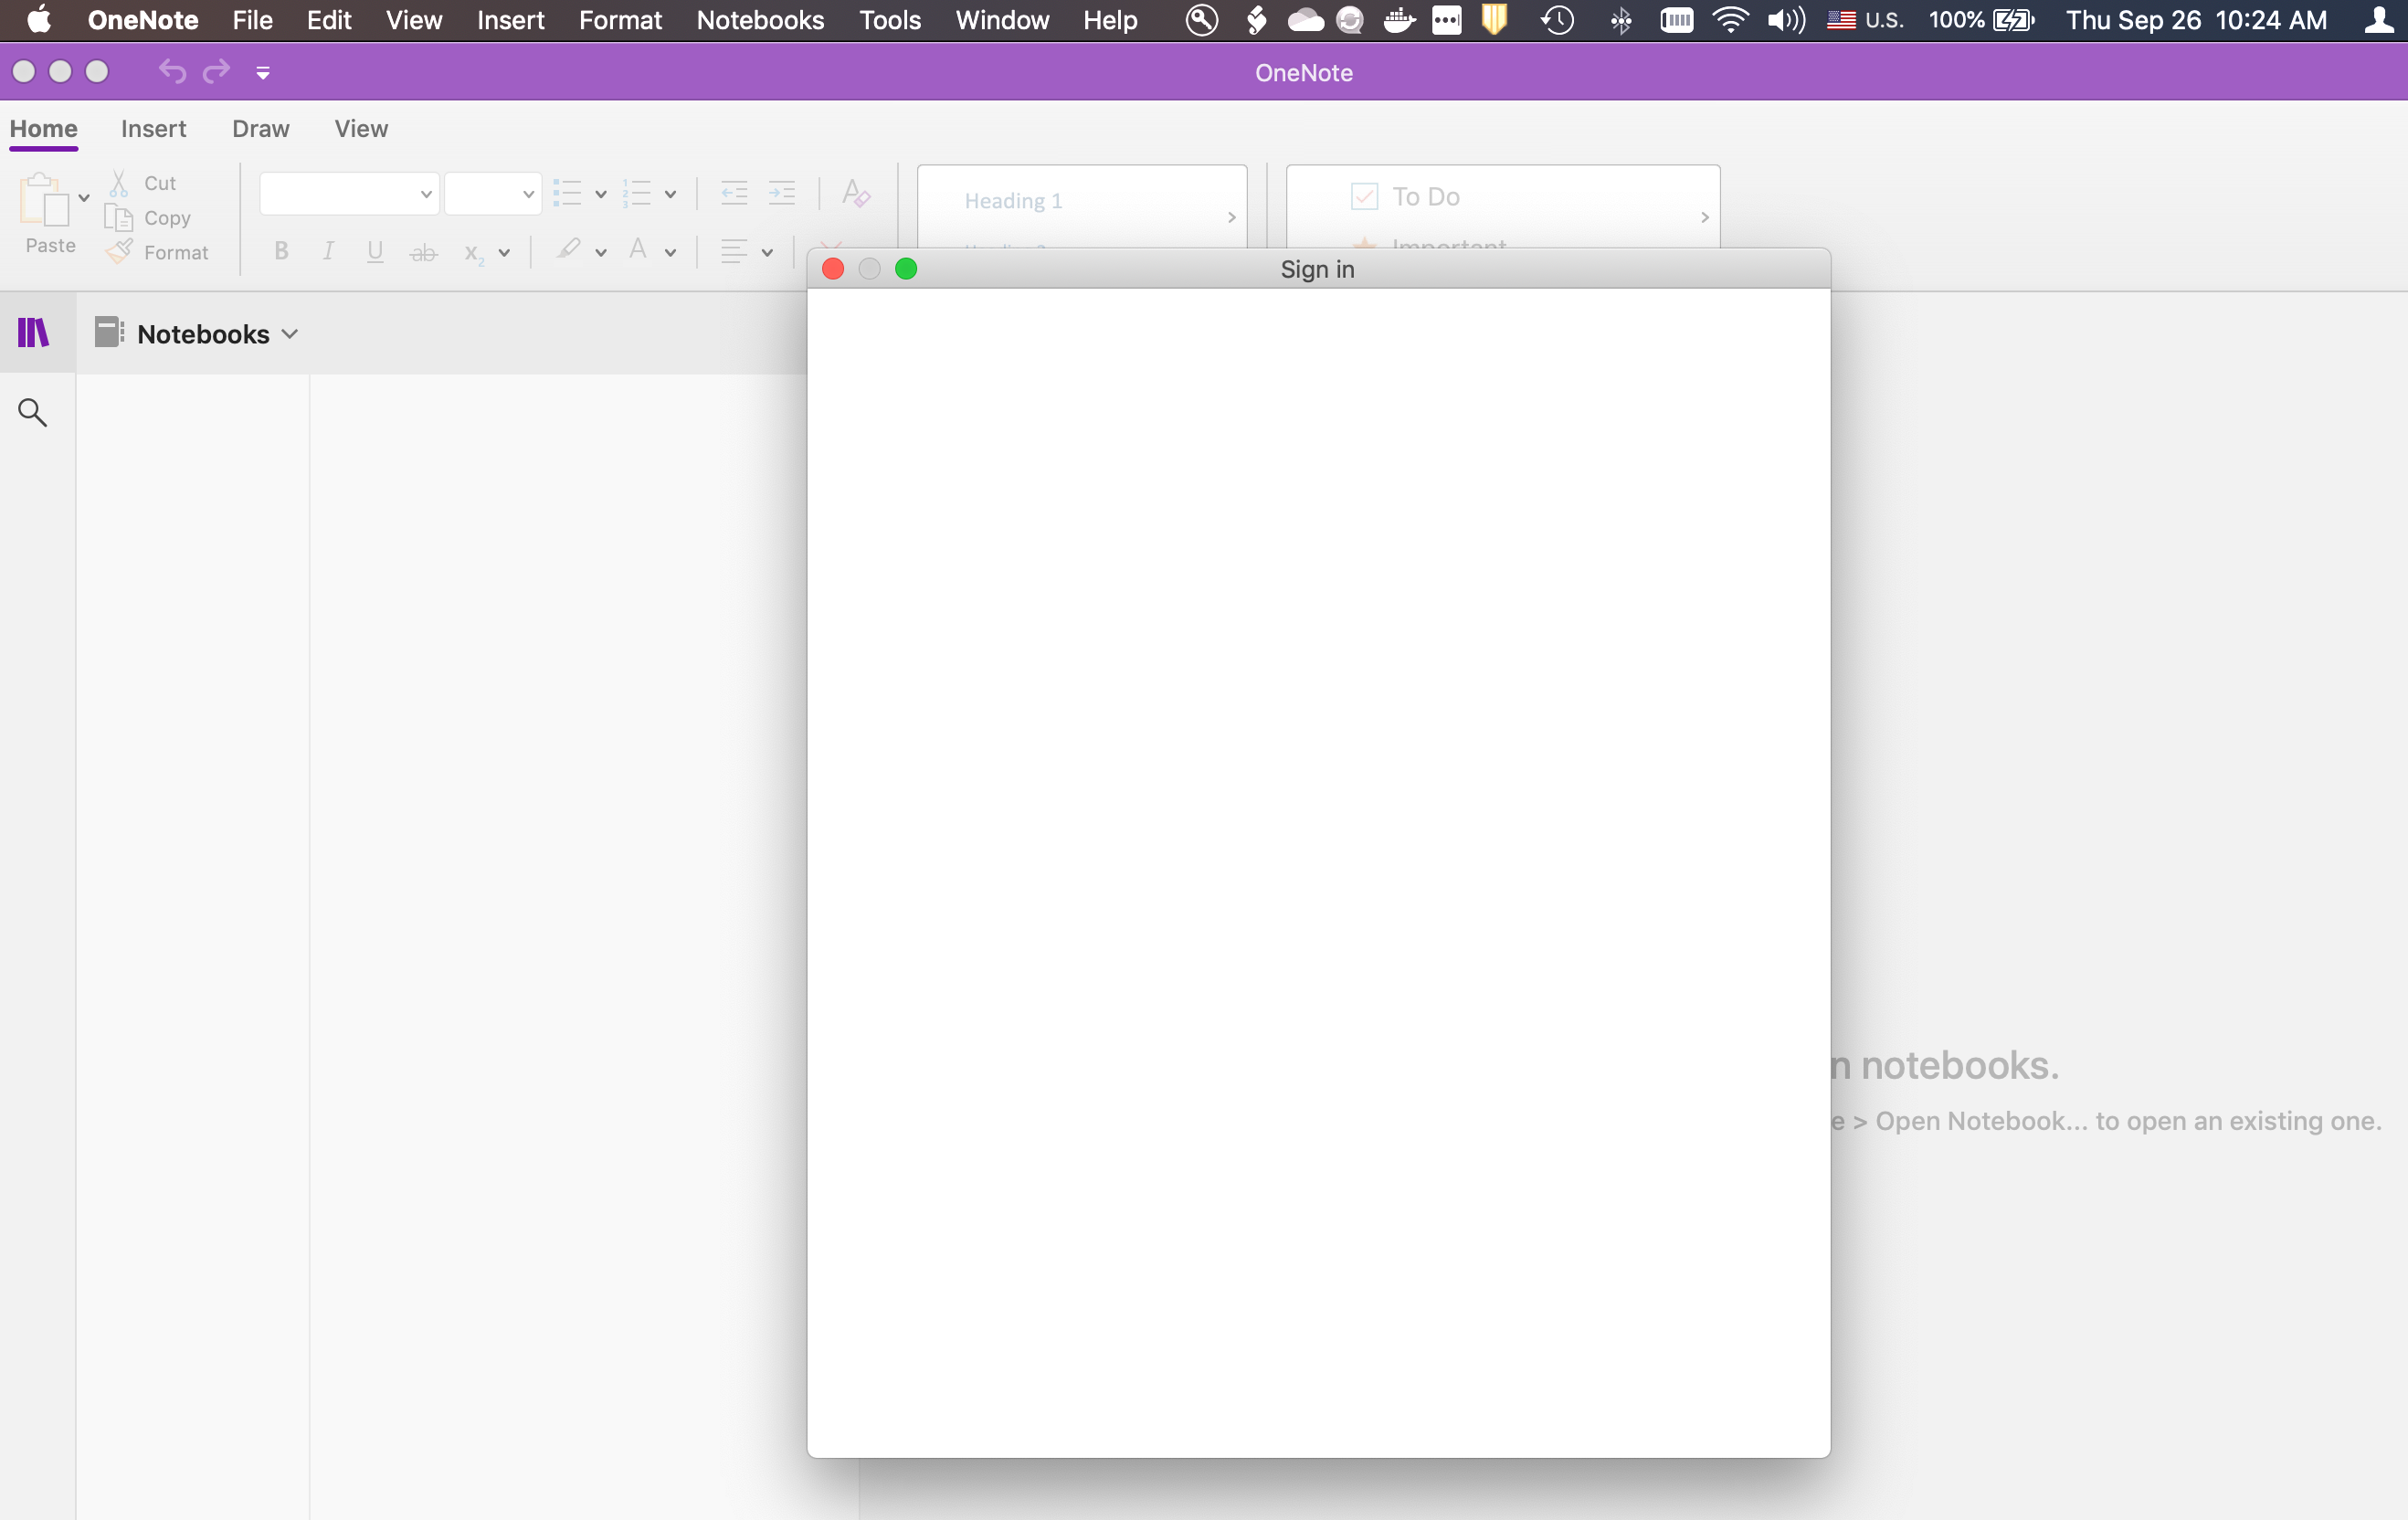Toggle Bold formatting
2408x1520 pixels.
click(281, 251)
